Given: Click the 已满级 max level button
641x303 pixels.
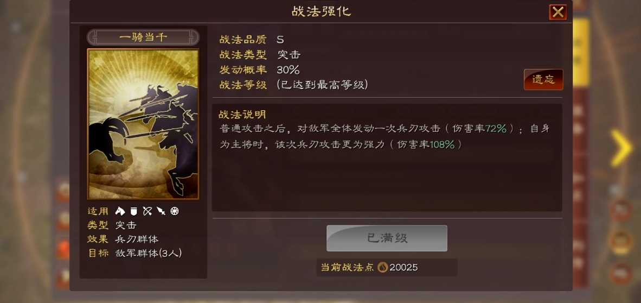Looking at the screenshot, I should click(387, 238).
